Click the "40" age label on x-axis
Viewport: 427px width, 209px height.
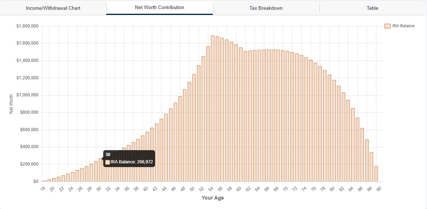tap(146, 188)
